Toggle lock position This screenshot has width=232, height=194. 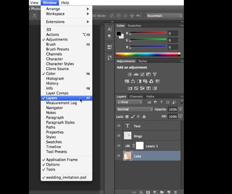coord(138,117)
